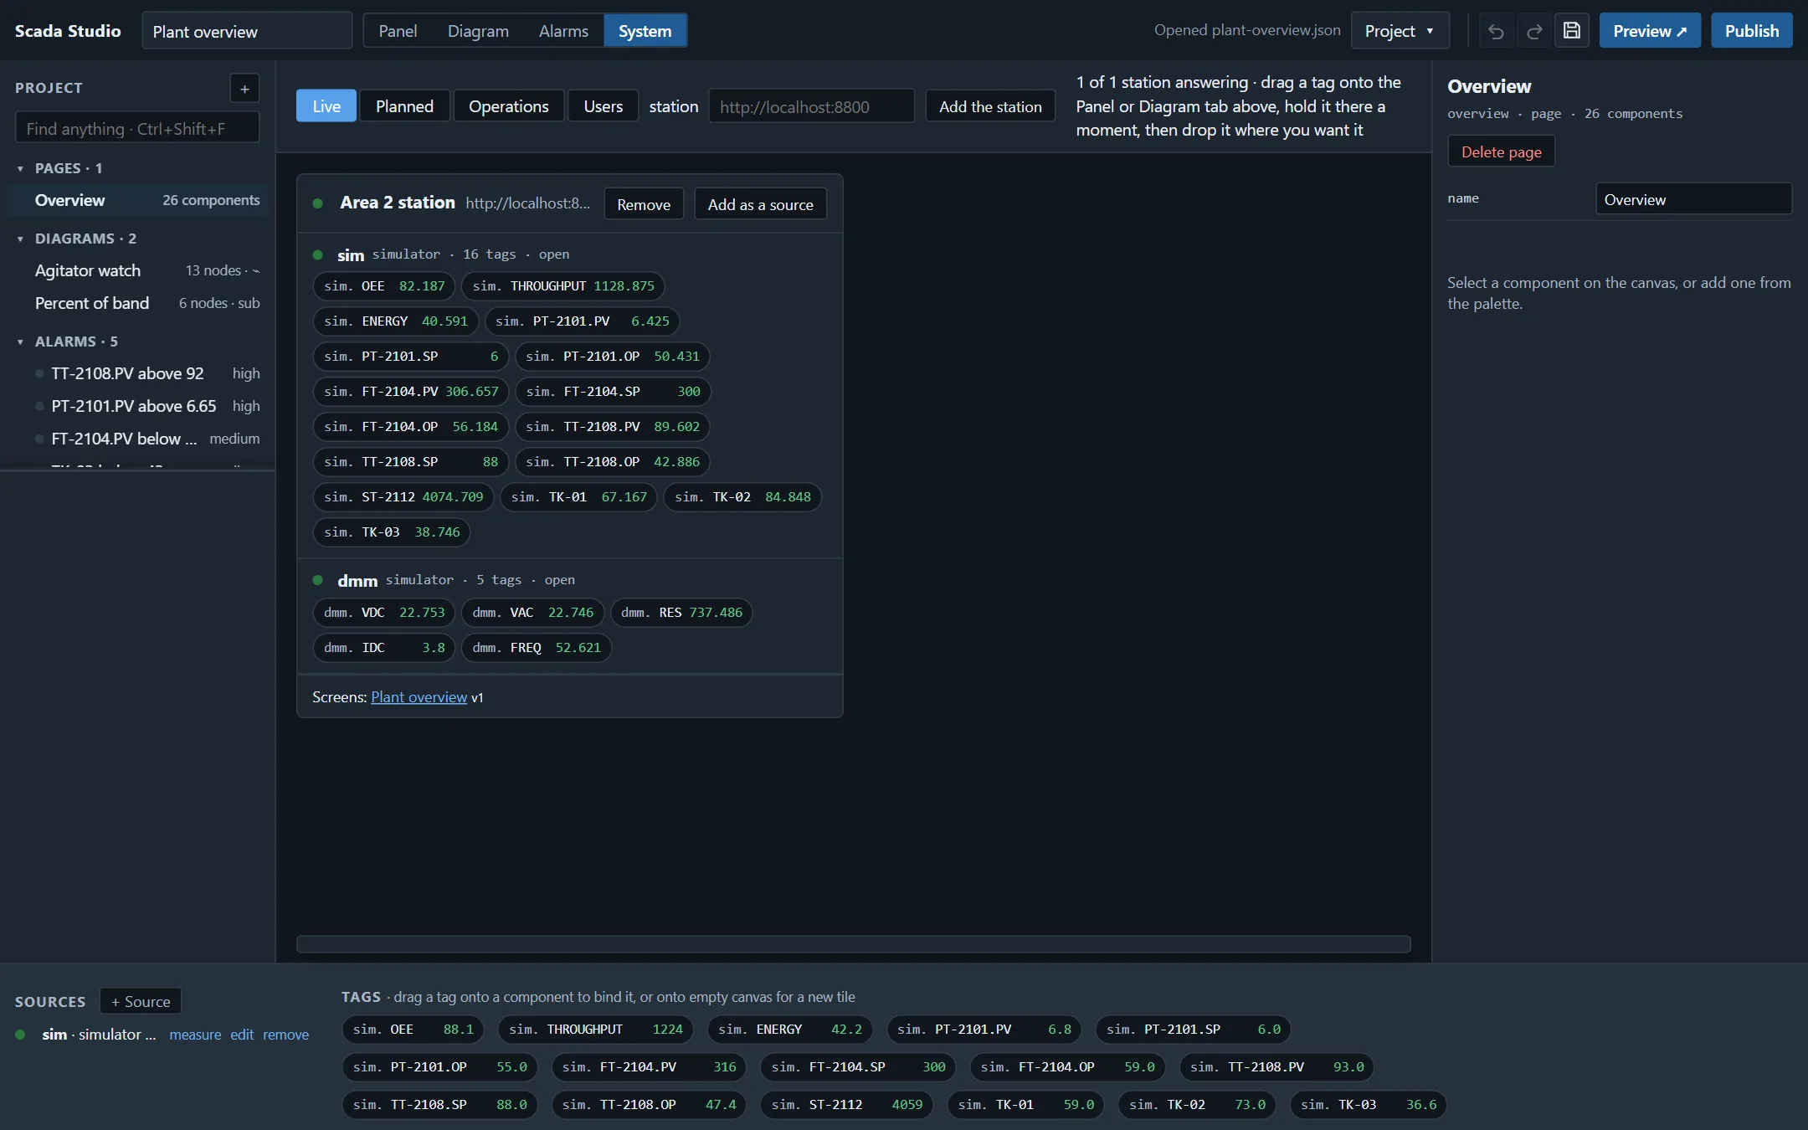The height and width of the screenshot is (1130, 1808).
Task: Click bottom tag sim. ENERGY 42.2
Action: 790,1030
